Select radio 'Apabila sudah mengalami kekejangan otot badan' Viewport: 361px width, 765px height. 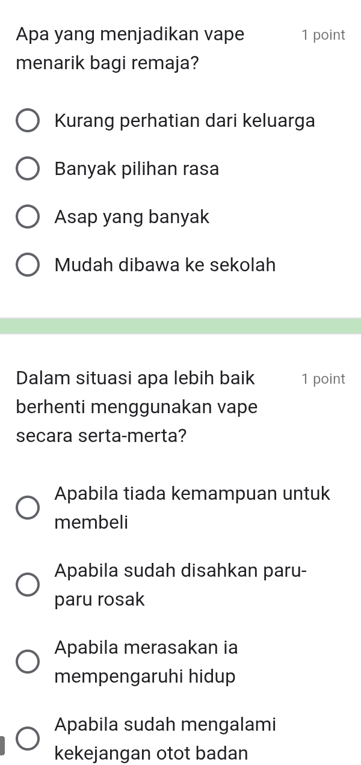click(x=28, y=739)
